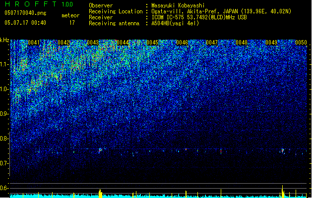Click the 0042 time marker
Screen dimensions: 312x198
tap(63, 43)
